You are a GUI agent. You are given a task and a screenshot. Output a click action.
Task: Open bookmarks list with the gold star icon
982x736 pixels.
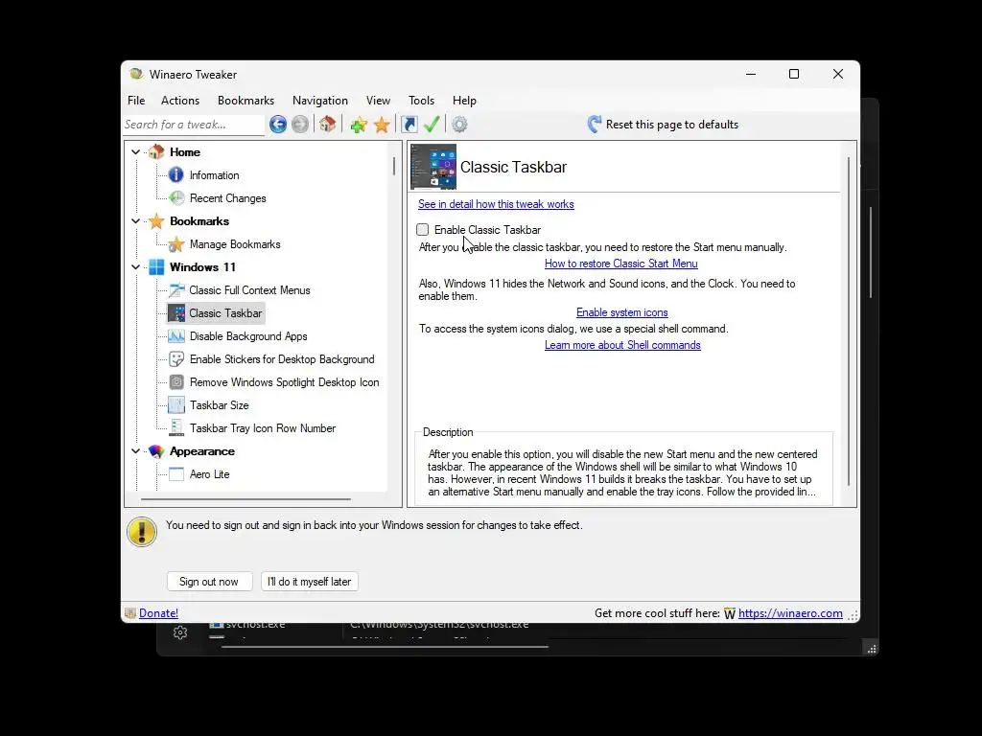click(382, 125)
